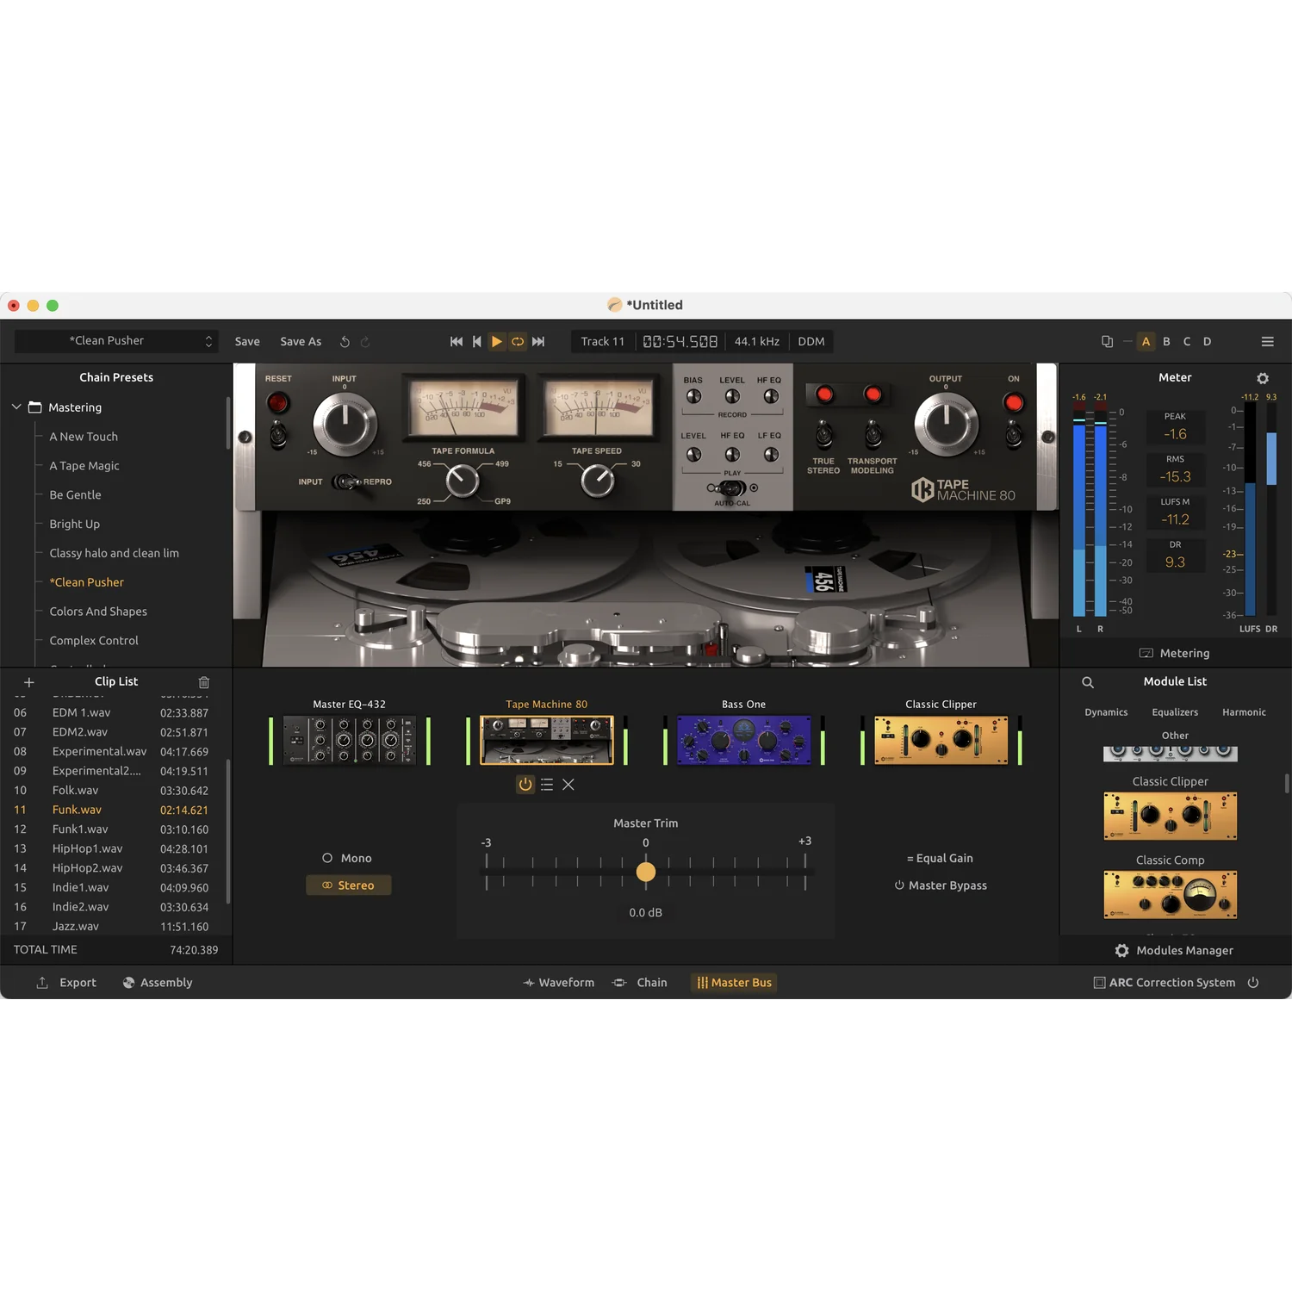The height and width of the screenshot is (1292, 1292).
Task: Click the Save As button
Action: [x=301, y=342]
